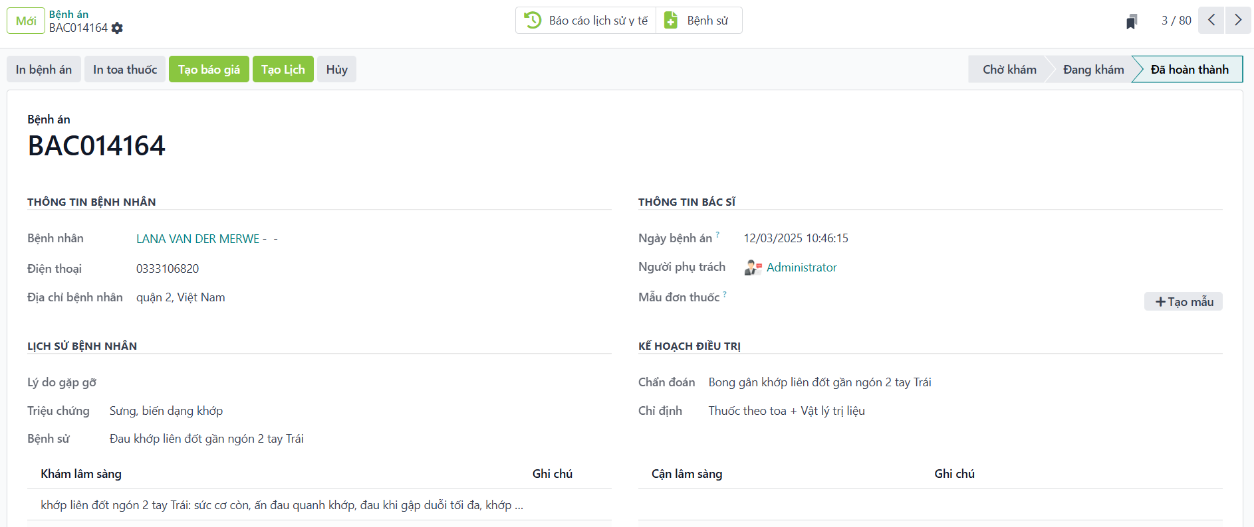Open the Khám lâm sàng row about khớp liên đốt
1254x527 pixels.
click(282, 505)
